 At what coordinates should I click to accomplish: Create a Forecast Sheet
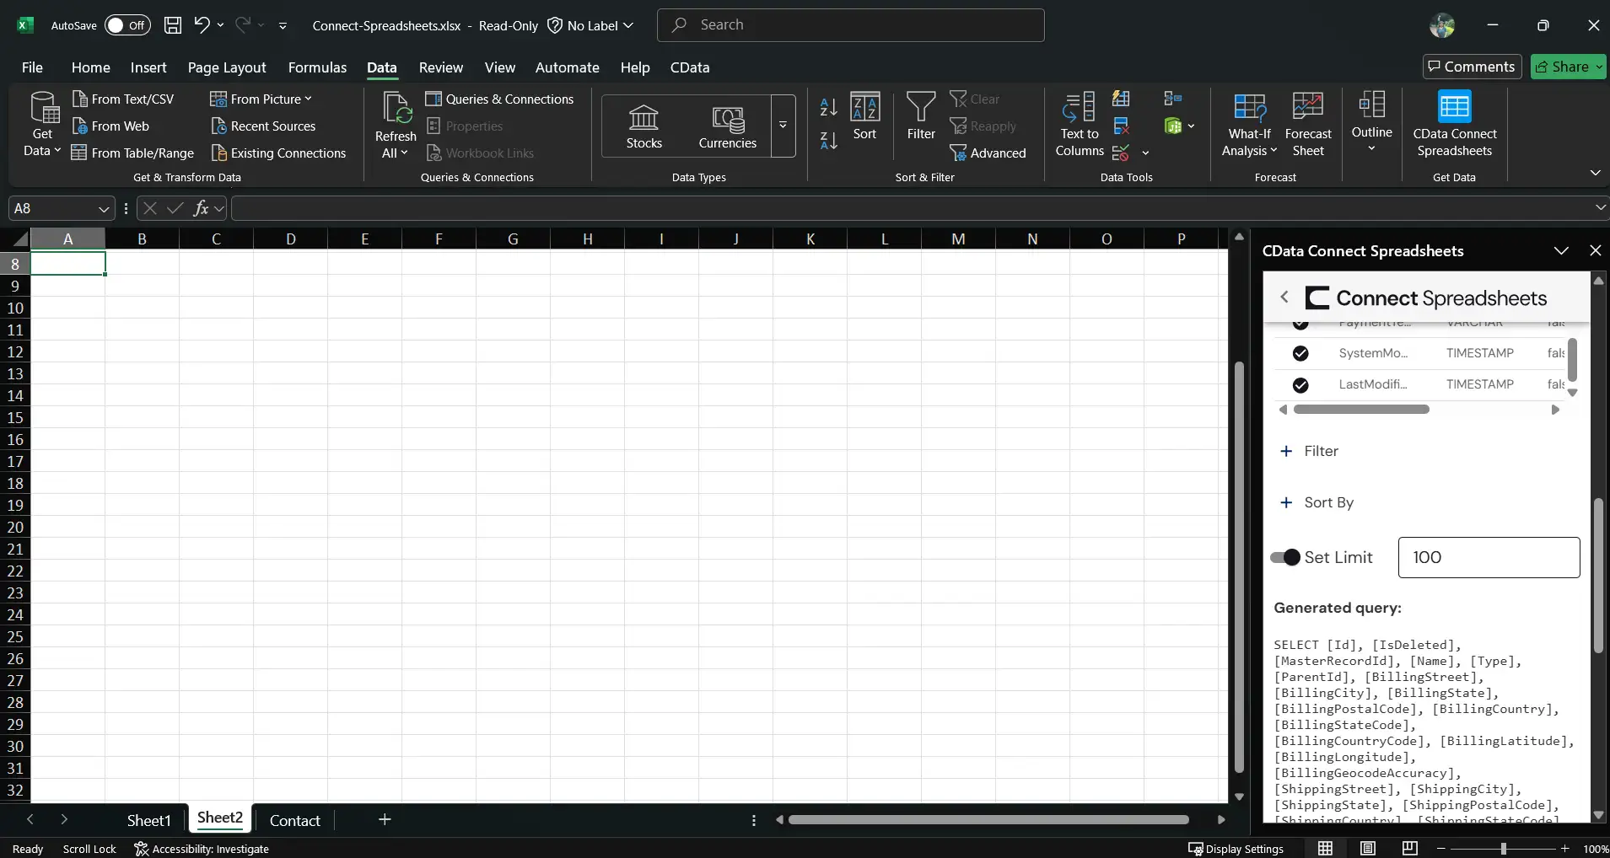1308,125
